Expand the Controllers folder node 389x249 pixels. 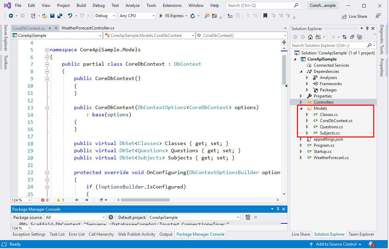coord(301,102)
